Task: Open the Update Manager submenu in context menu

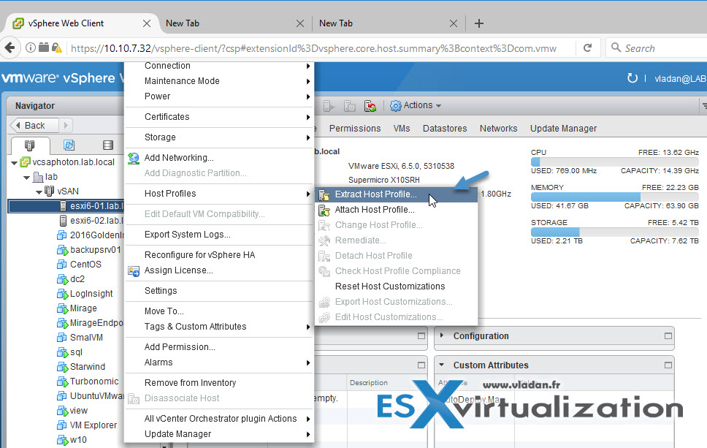Action: pyautogui.click(x=219, y=434)
